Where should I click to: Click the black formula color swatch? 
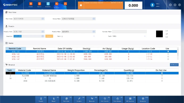click(159, 34)
